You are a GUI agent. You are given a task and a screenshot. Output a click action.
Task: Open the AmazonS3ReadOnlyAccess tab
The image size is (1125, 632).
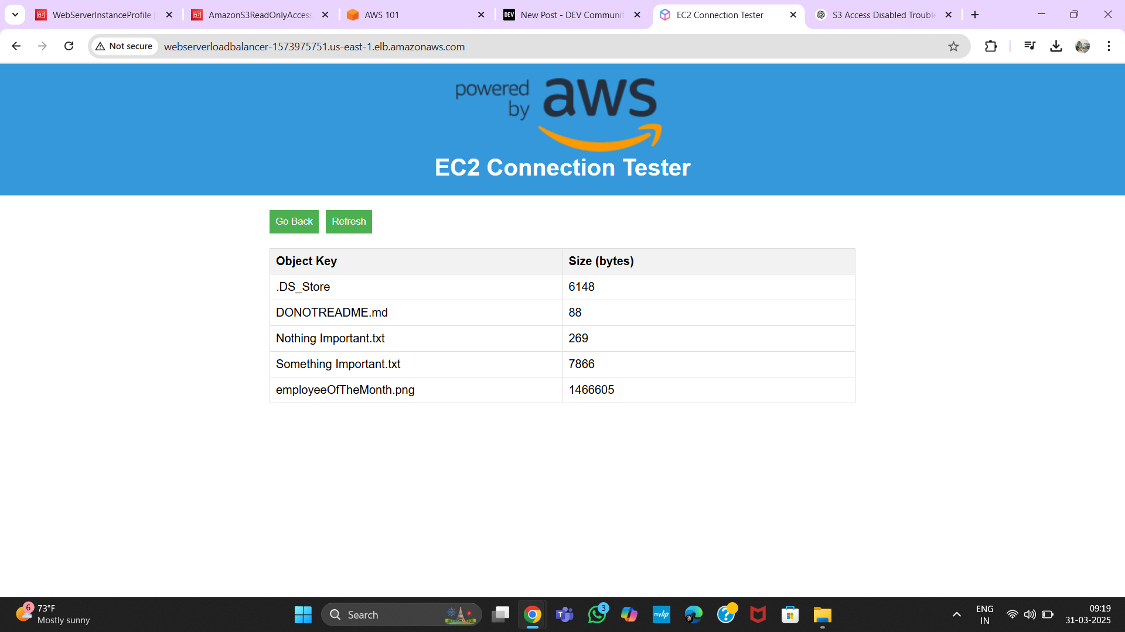pyautogui.click(x=260, y=15)
